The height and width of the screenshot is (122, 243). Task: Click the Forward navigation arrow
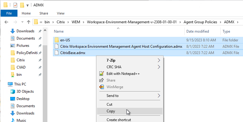point(15,22)
